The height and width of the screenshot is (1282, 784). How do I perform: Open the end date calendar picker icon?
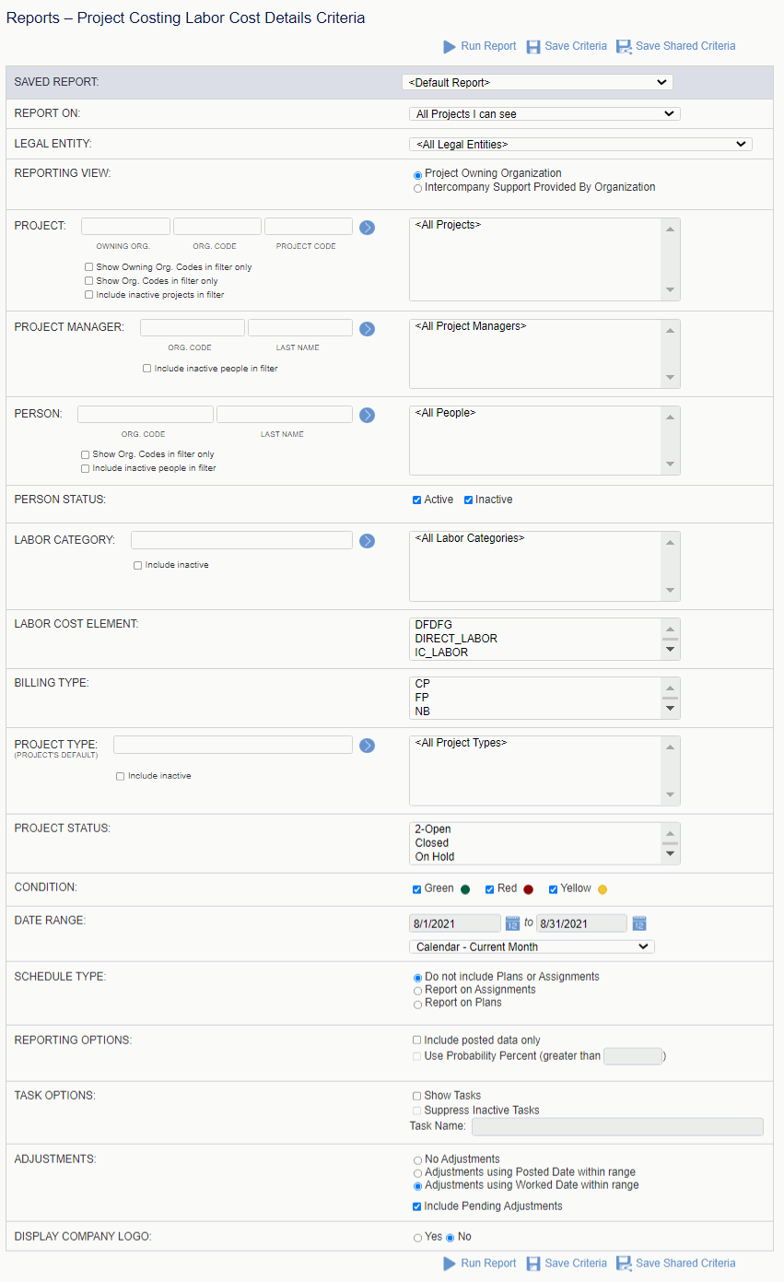[x=639, y=923]
